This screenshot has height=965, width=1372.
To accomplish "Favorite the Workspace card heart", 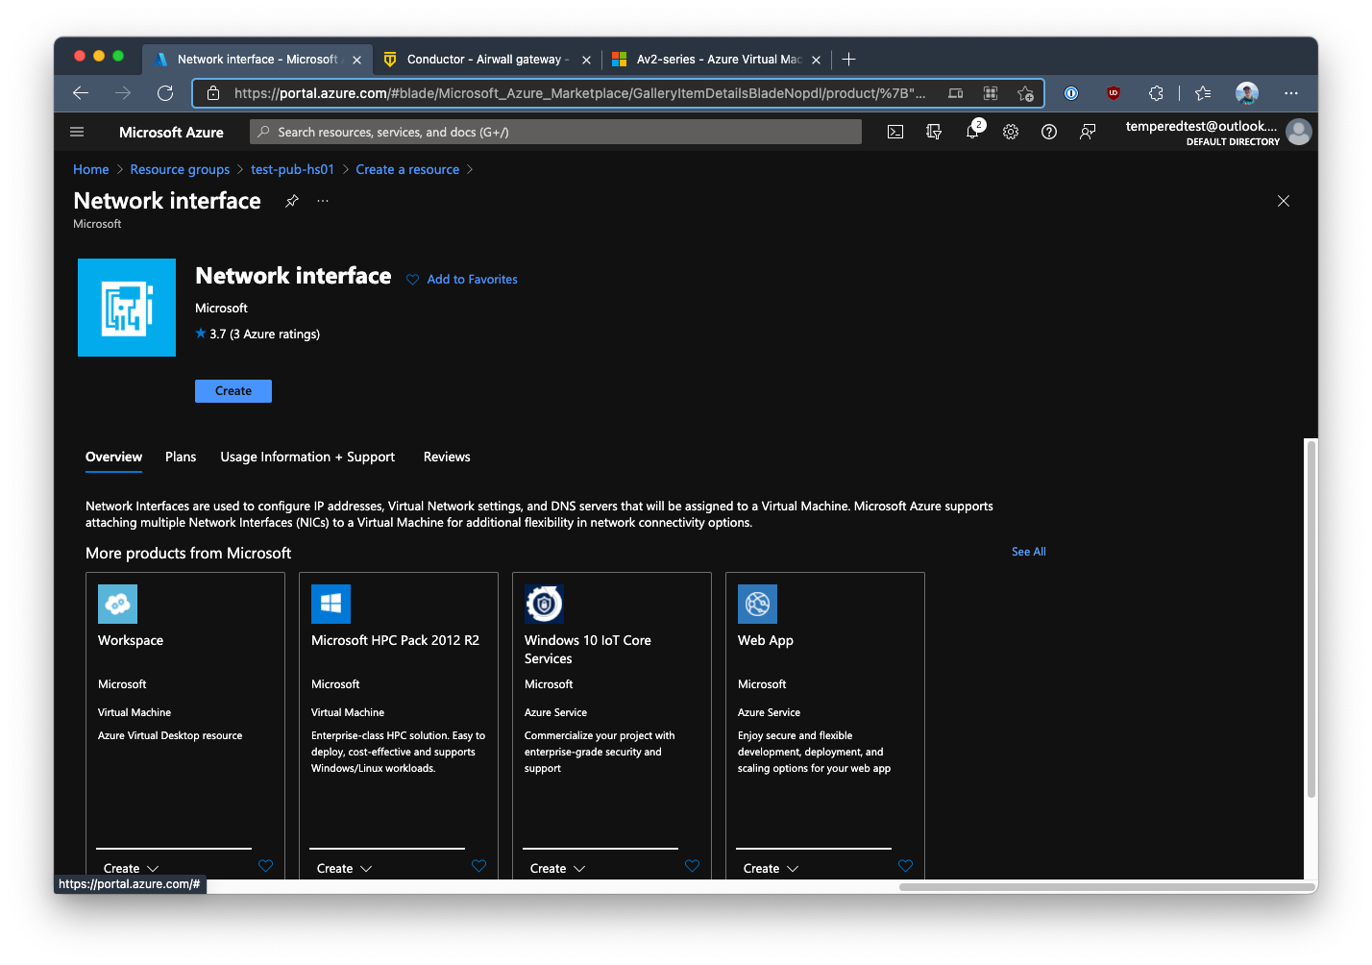I will coord(266,866).
